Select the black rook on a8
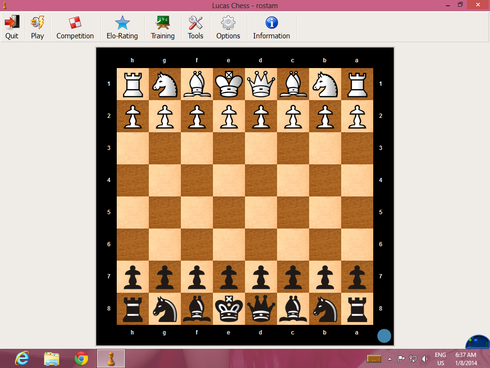 tap(357, 309)
